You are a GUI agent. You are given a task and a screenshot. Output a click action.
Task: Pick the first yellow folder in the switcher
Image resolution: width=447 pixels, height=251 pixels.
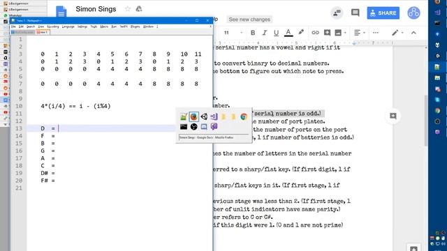[223, 116]
